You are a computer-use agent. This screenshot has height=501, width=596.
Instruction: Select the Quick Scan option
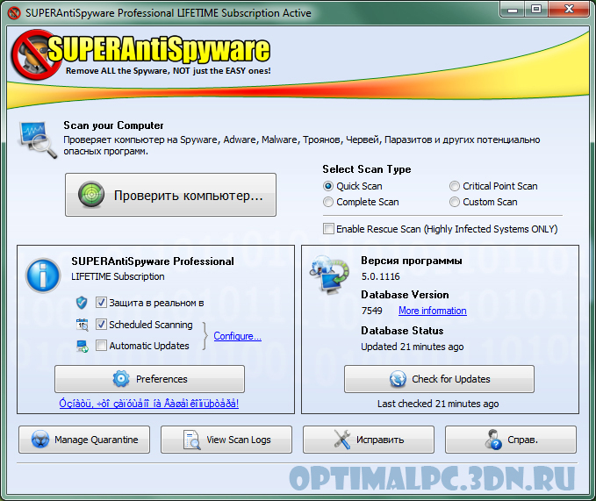(x=328, y=186)
